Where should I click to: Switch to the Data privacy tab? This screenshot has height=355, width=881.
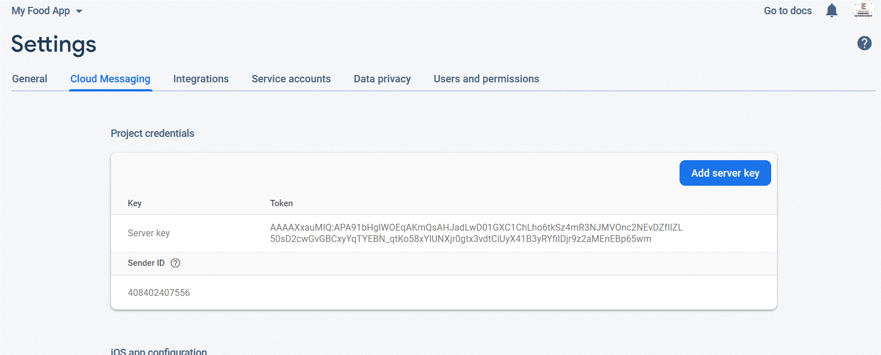click(x=382, y=78)
